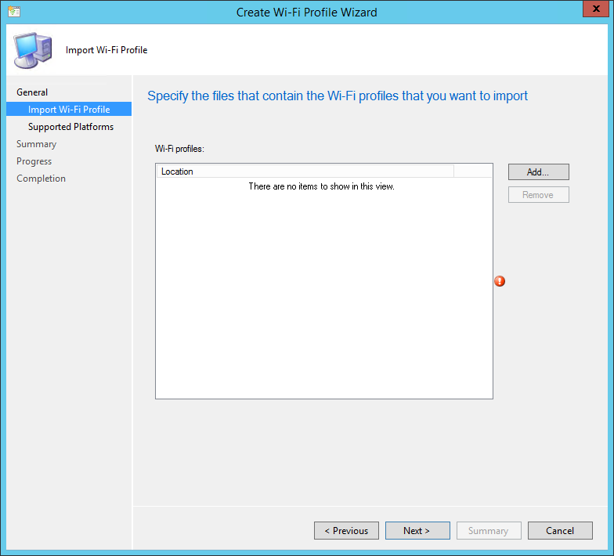
Task: Select the Import Wi-Fi Profile step
Action: click(69, 110)
